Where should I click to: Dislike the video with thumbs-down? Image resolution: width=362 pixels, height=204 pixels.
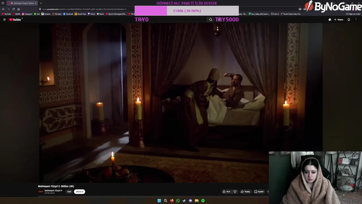coord(235,192)
